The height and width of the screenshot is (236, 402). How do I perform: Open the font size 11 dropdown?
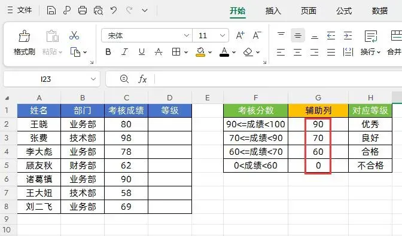(x=223, y=35)
